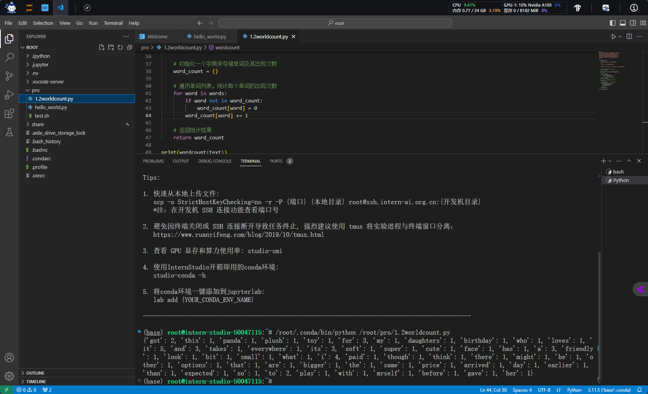Click the root search command center

click(335, 23)
